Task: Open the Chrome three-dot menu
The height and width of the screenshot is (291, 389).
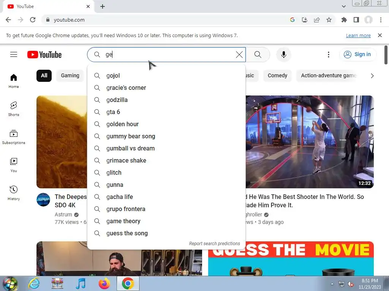Action: [x=381, y=20]
